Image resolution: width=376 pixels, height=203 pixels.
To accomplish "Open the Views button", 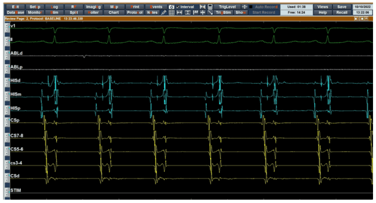I will click(x=322, y=7).
